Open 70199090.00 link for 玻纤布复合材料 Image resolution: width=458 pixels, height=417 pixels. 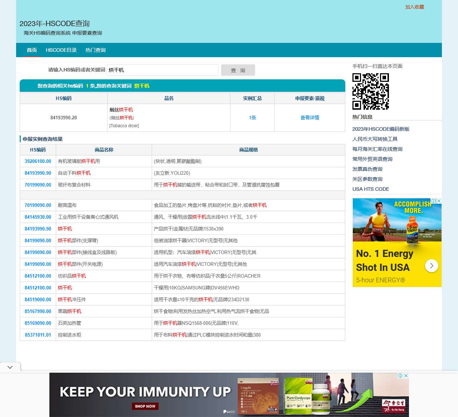click(38, 185)
